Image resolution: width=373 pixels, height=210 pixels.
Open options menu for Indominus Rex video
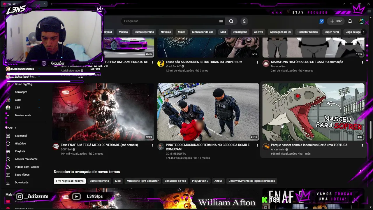[363, 145]
